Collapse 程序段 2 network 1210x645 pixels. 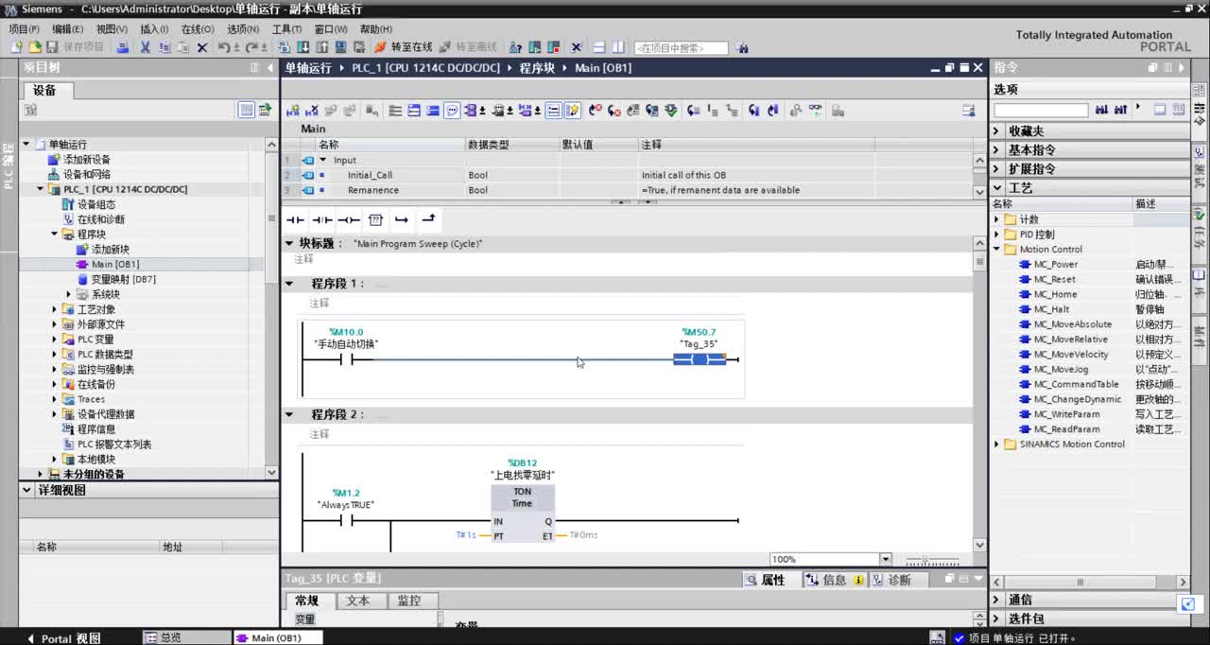pos(289,414)
